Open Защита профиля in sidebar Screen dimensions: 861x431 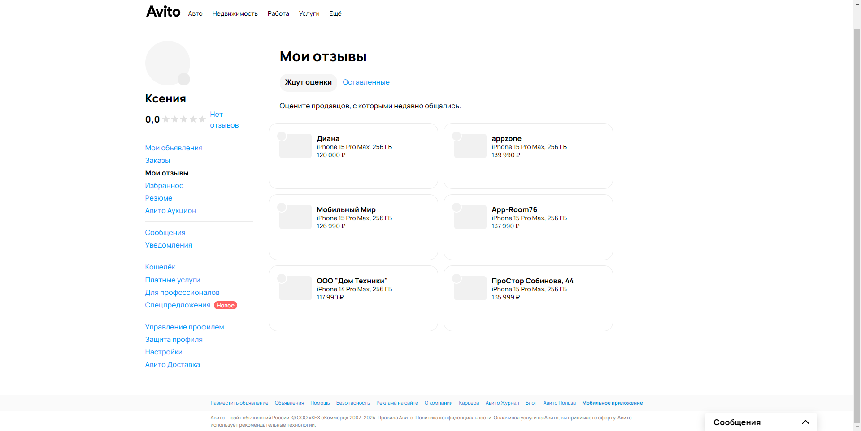click(x=174, y=340)
